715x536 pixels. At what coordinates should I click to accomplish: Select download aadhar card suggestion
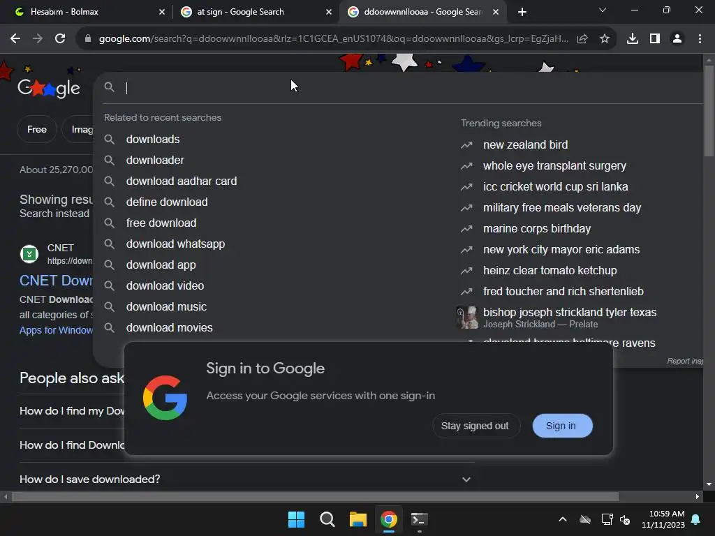(x=182, y=181)
